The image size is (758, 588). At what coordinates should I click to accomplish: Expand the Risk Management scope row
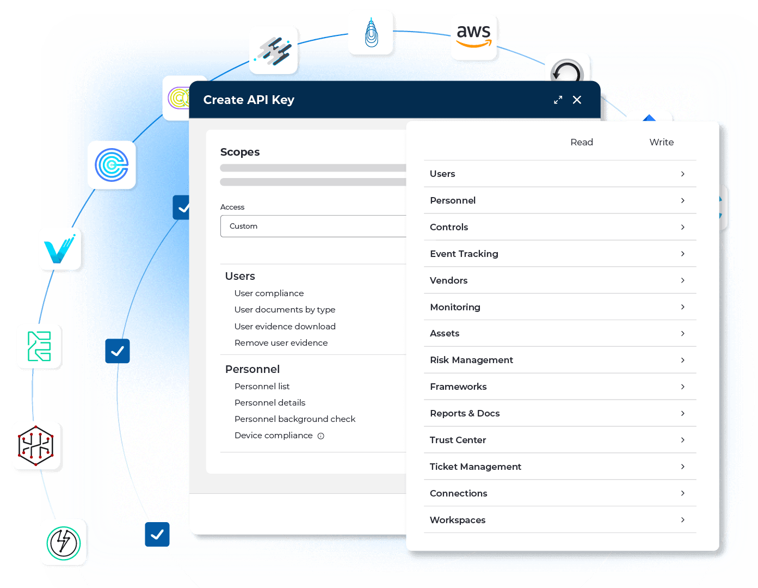(559, 360)
